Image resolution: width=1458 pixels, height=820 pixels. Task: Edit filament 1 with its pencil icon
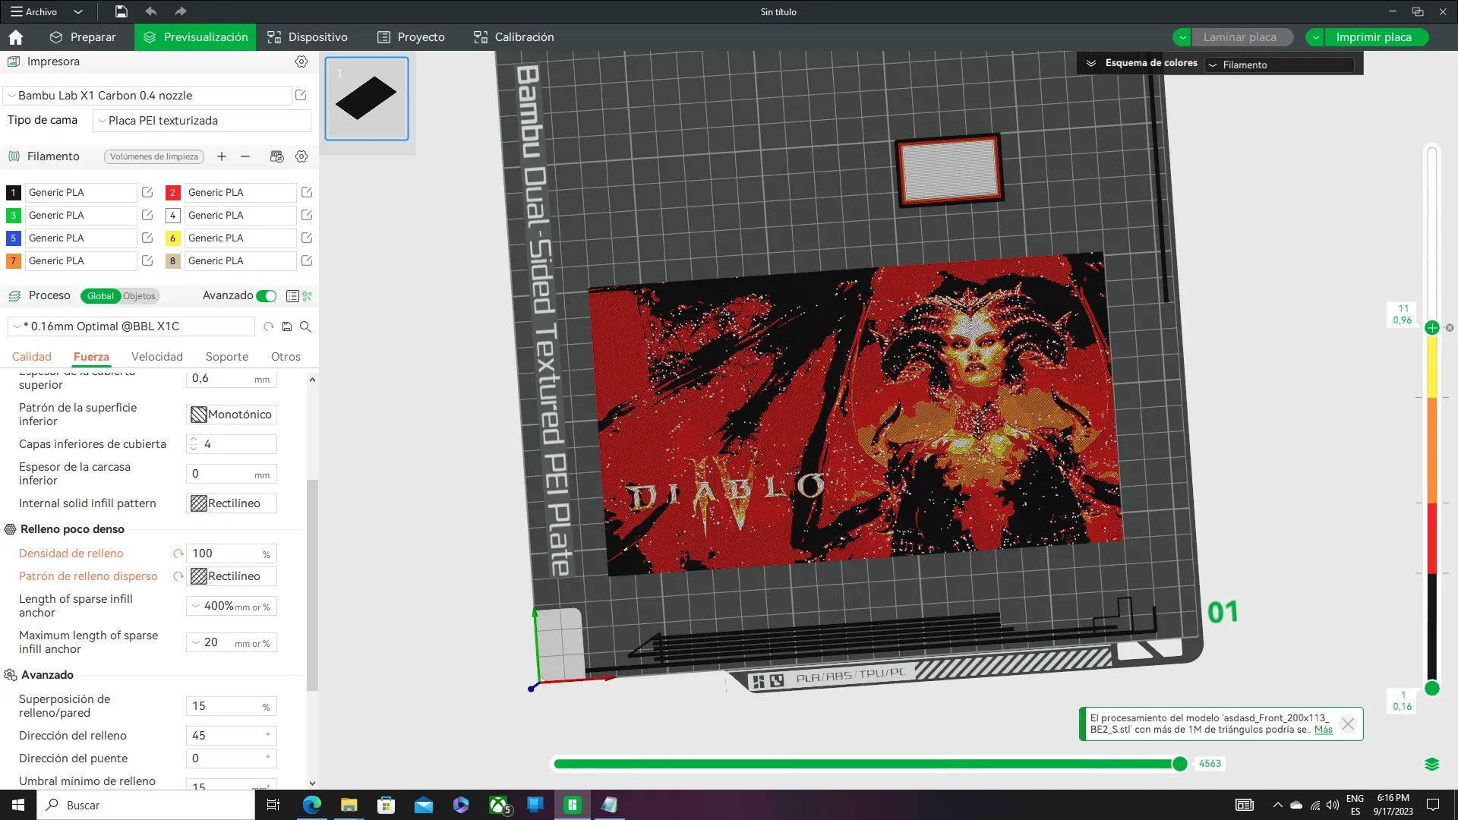147,192
